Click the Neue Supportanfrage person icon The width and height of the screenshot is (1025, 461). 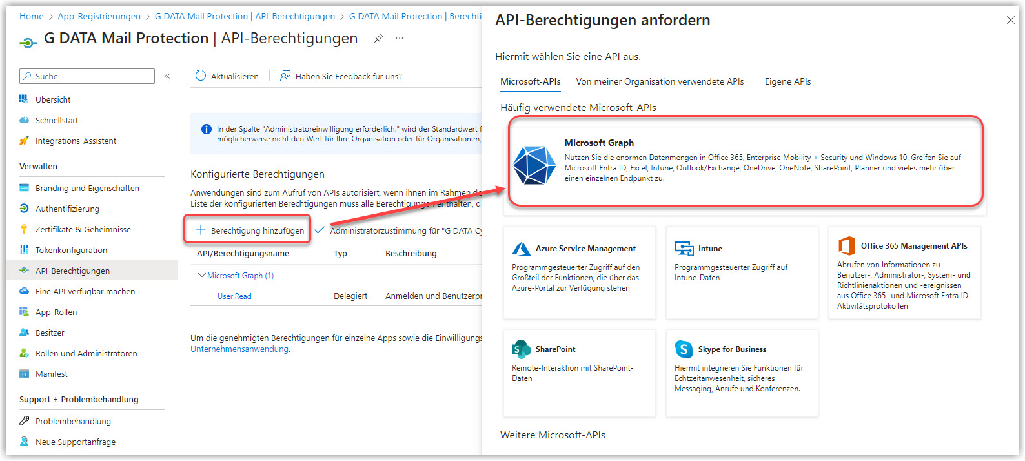[24, 441]
